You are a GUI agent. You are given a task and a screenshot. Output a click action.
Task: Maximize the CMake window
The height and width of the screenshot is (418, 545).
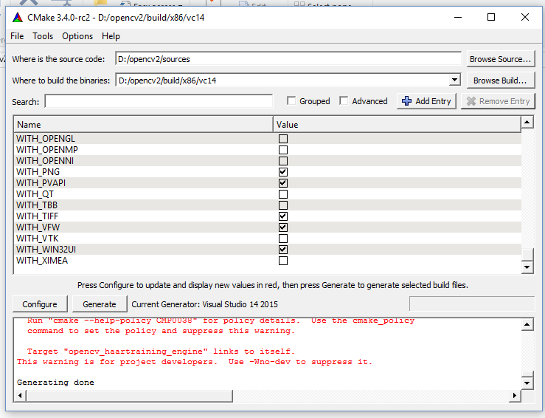pos(491,17)
